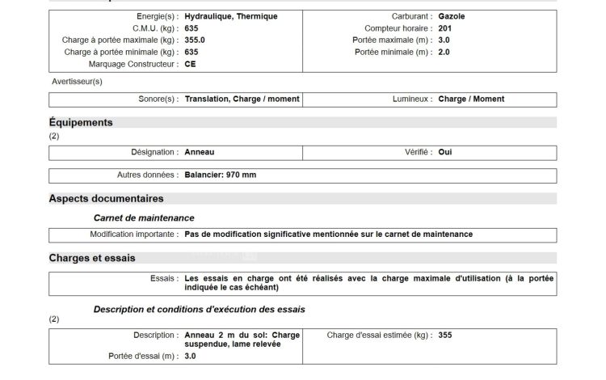This screenshot has width=606, height=380.
Task: Select the 355.0 maximum reach load value
Action: click(195, 40)
